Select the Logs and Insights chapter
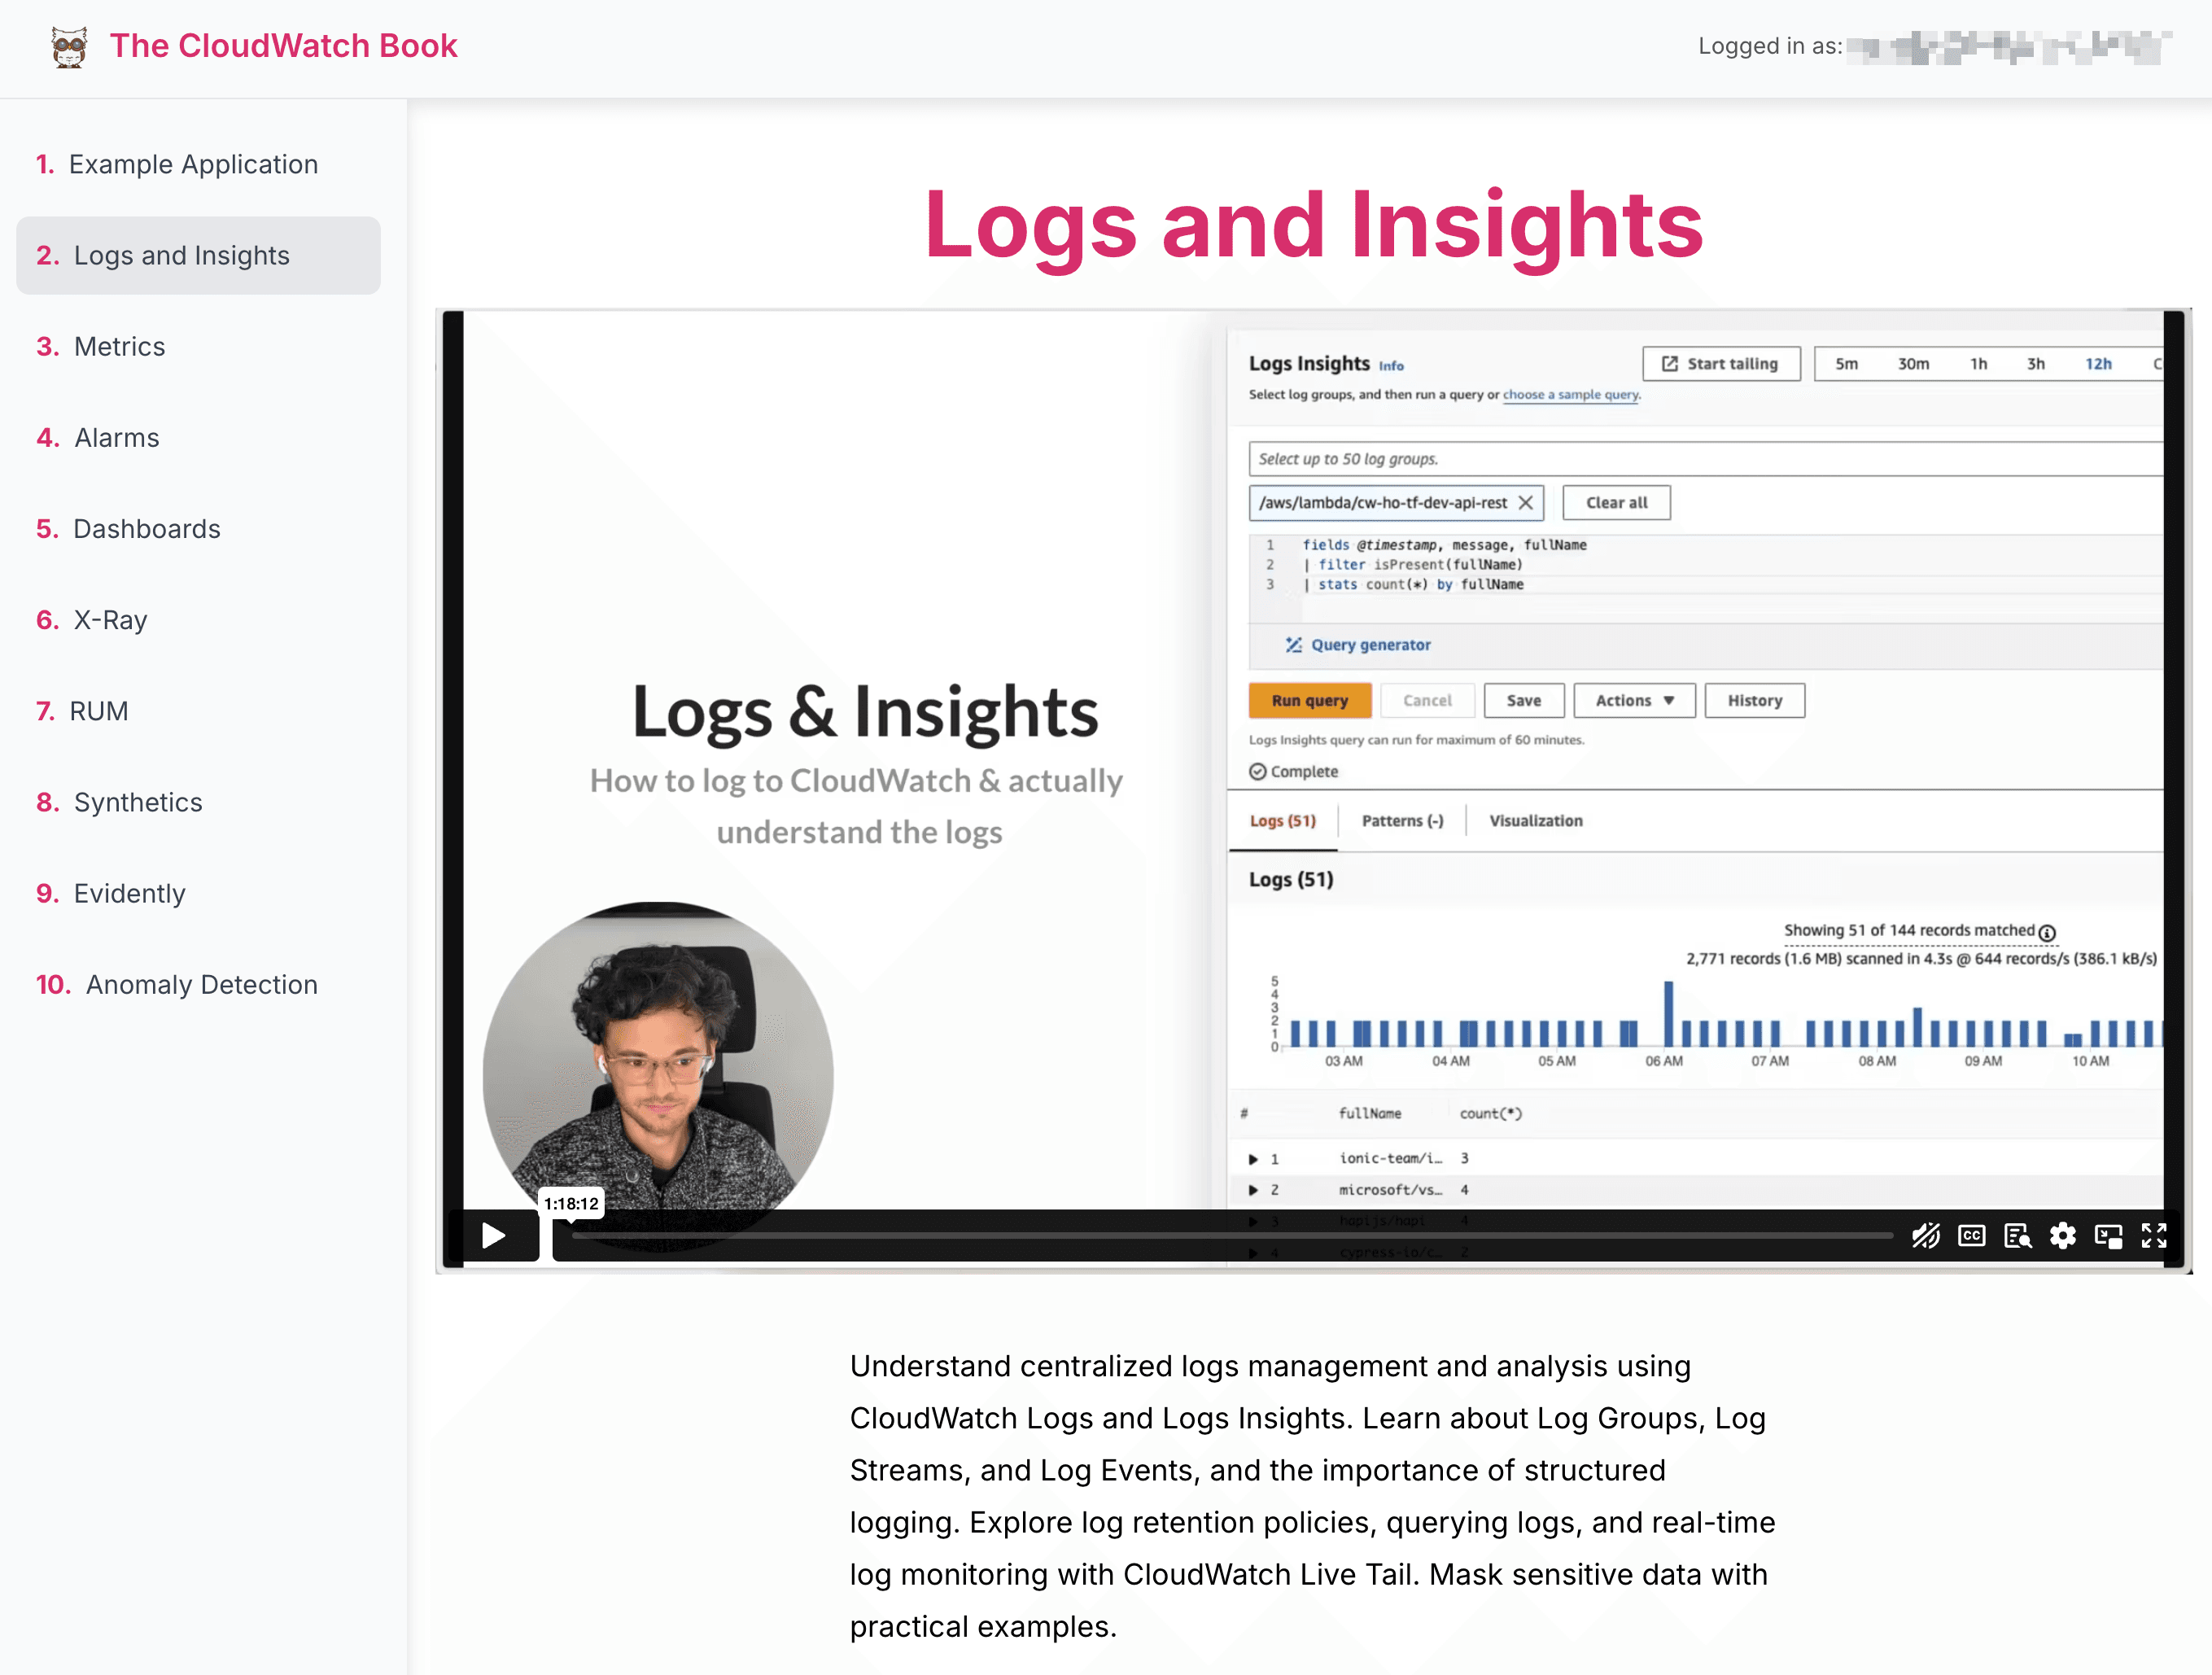Screen dimensions: 2212x1675 tap(198, 255)
